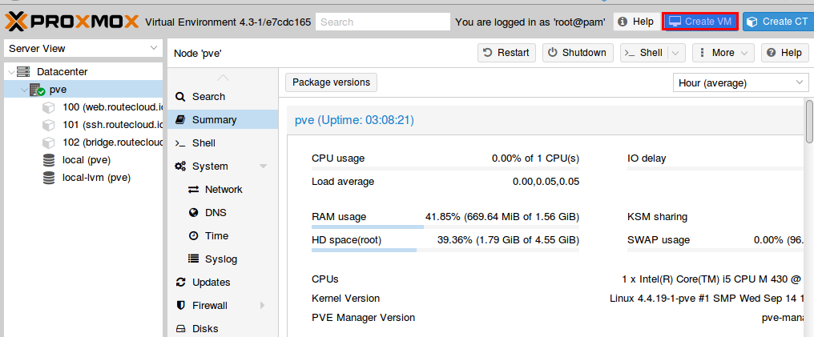This screenshot has width=814, height=337.
Task: Click the local-lvm (pve) storage icon
Action: (49, 178)
